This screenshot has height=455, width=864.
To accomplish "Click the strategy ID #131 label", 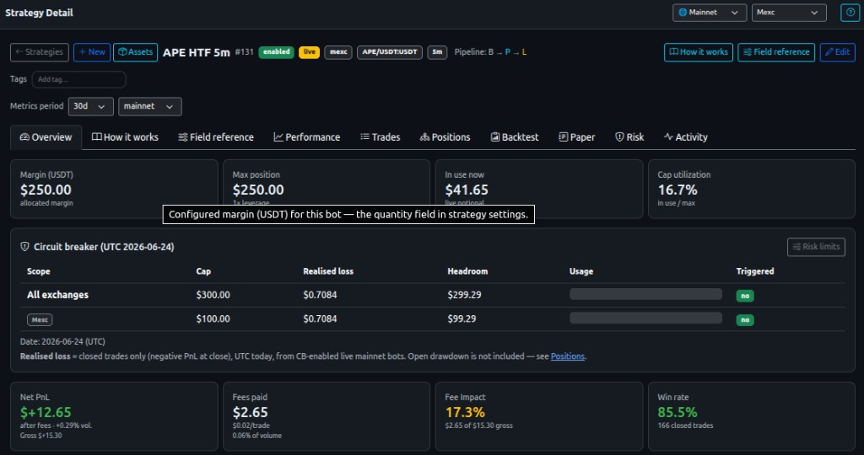I will coord(244,52).
